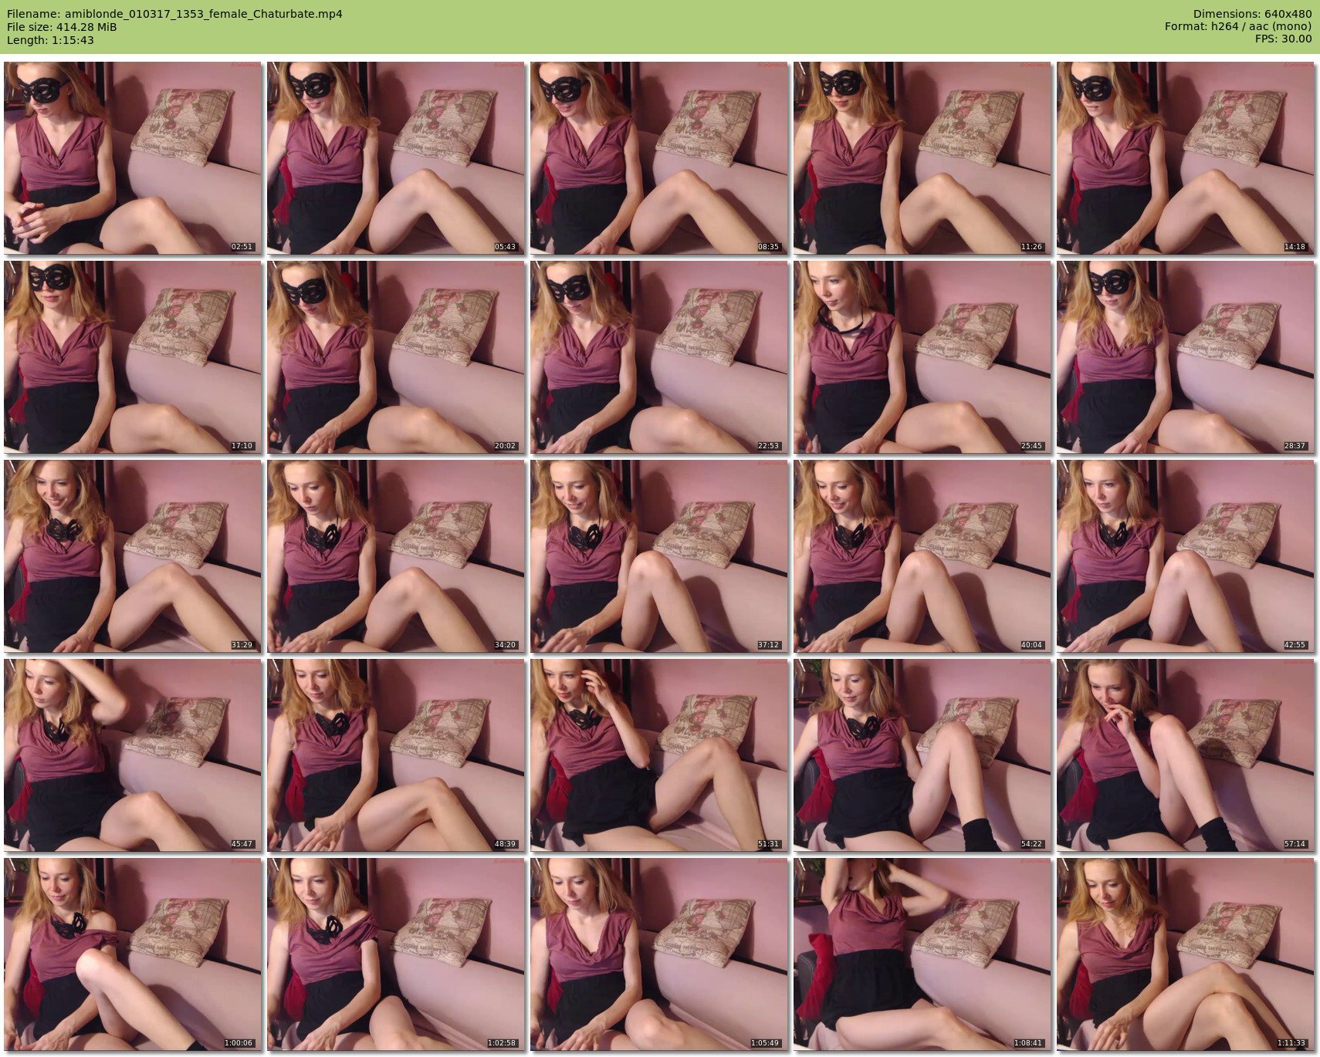Screen dimensions: 1320x1057
Task: Open the thumbnail at 37:12
Action: pos(659,556)
